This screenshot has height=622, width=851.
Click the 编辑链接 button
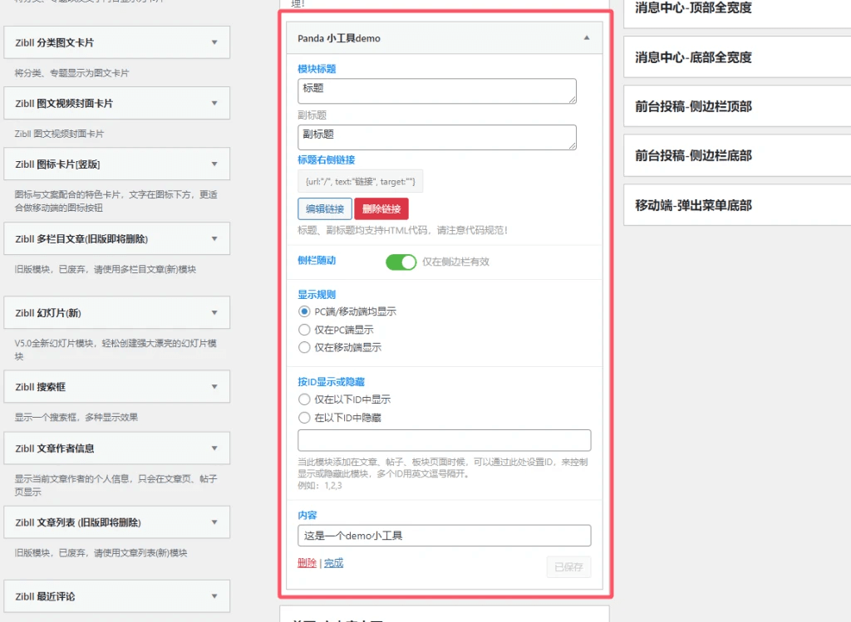(x=324, y=208)
